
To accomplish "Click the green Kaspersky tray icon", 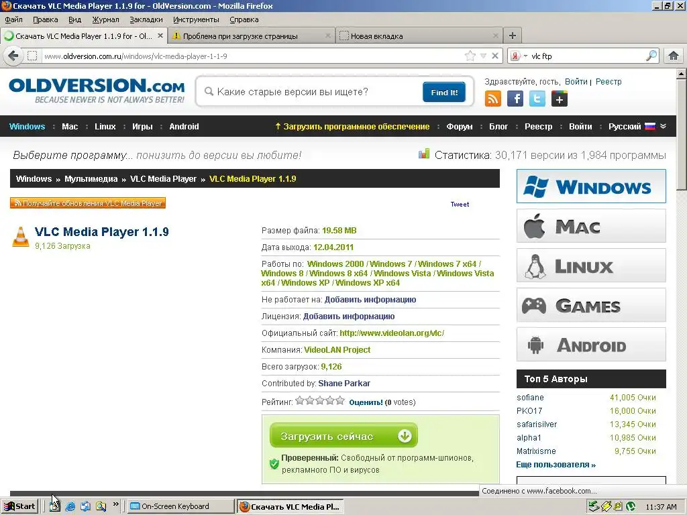I will [x=631, y=506].
